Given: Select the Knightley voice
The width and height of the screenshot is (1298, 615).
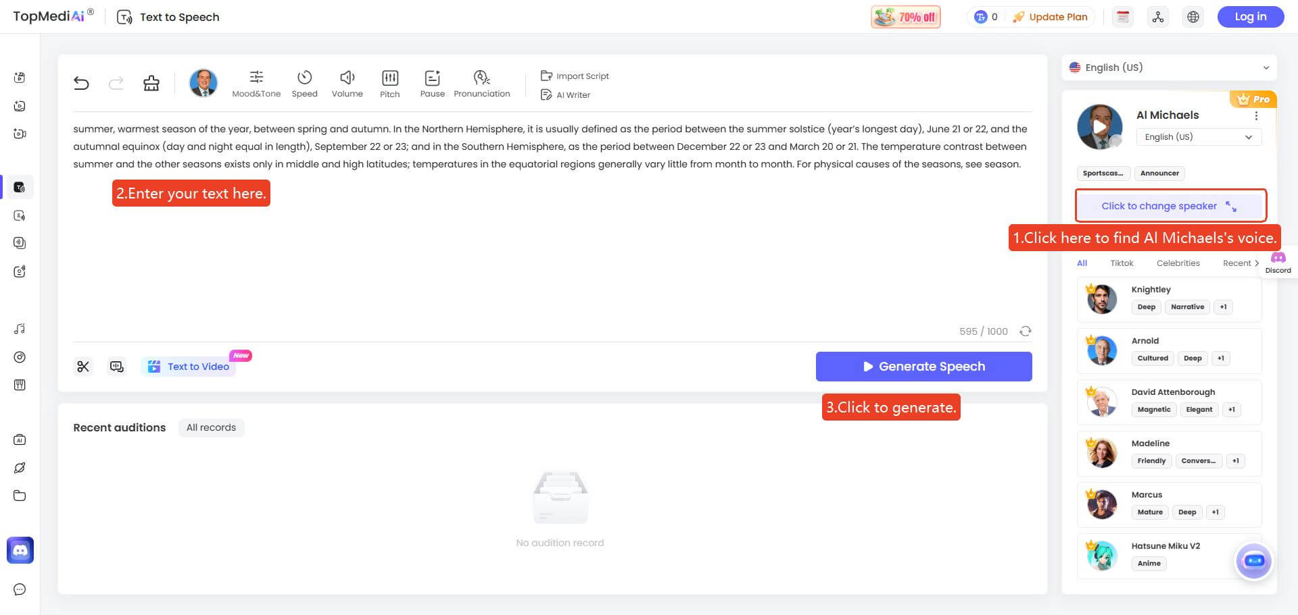Looking at the screenshot, I should click(x=1169, y=299).
